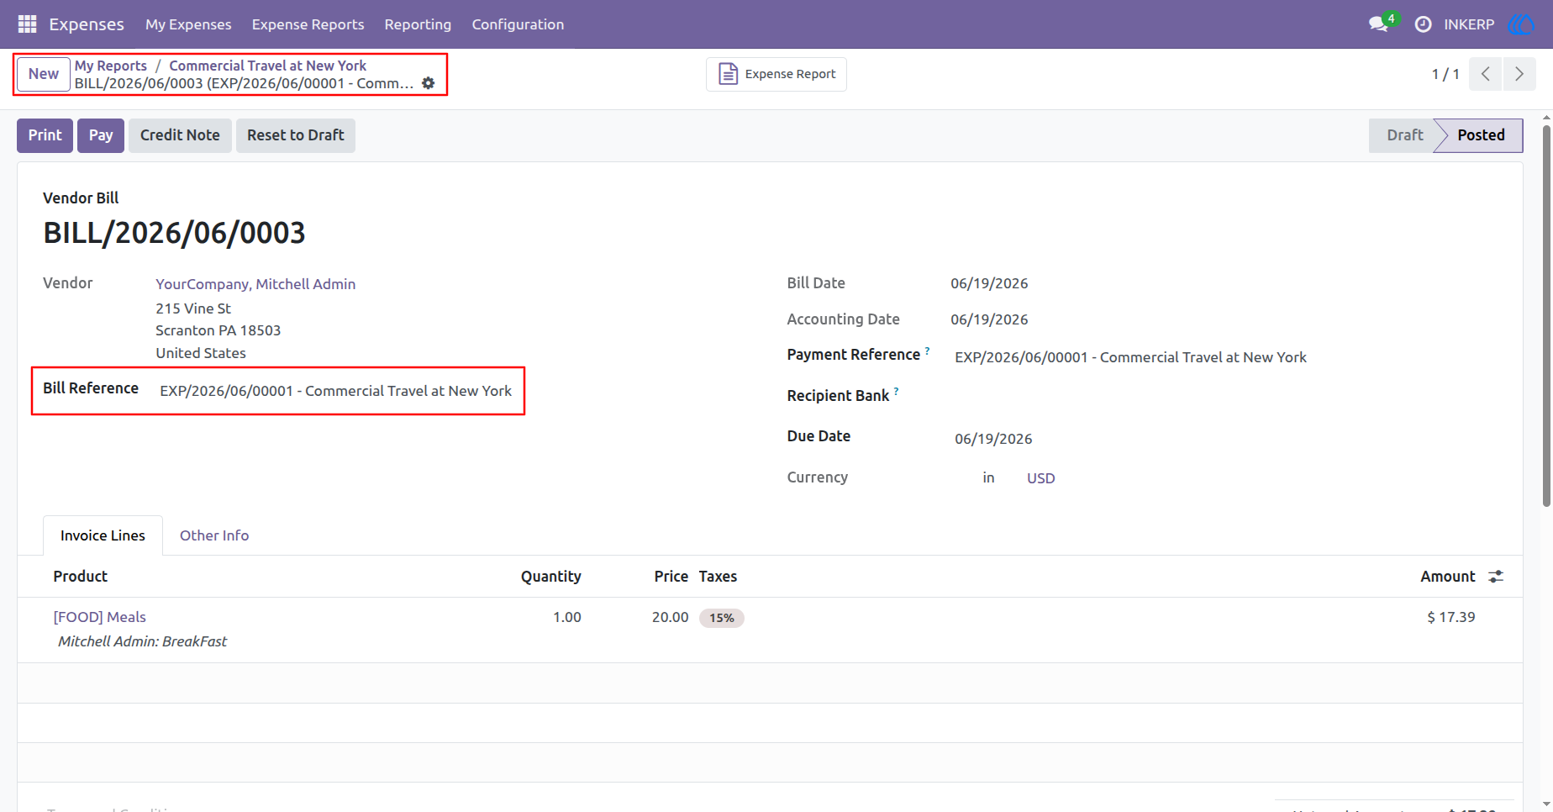Click the Expense Report smart button
The width and height of the screenshot is (1553, 812).
point(776,74)
